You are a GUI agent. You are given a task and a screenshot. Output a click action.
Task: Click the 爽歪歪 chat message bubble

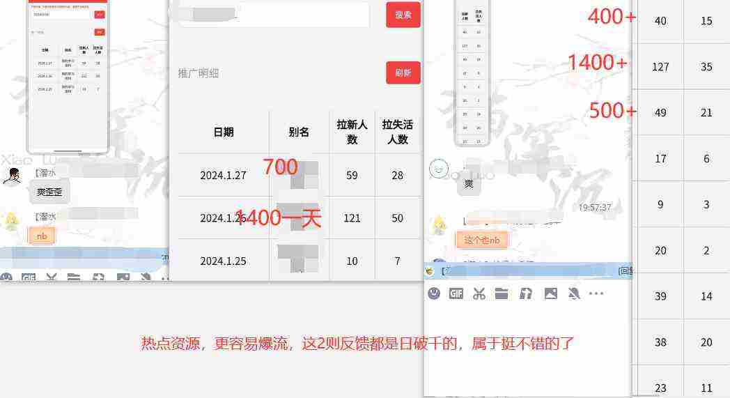49,192
